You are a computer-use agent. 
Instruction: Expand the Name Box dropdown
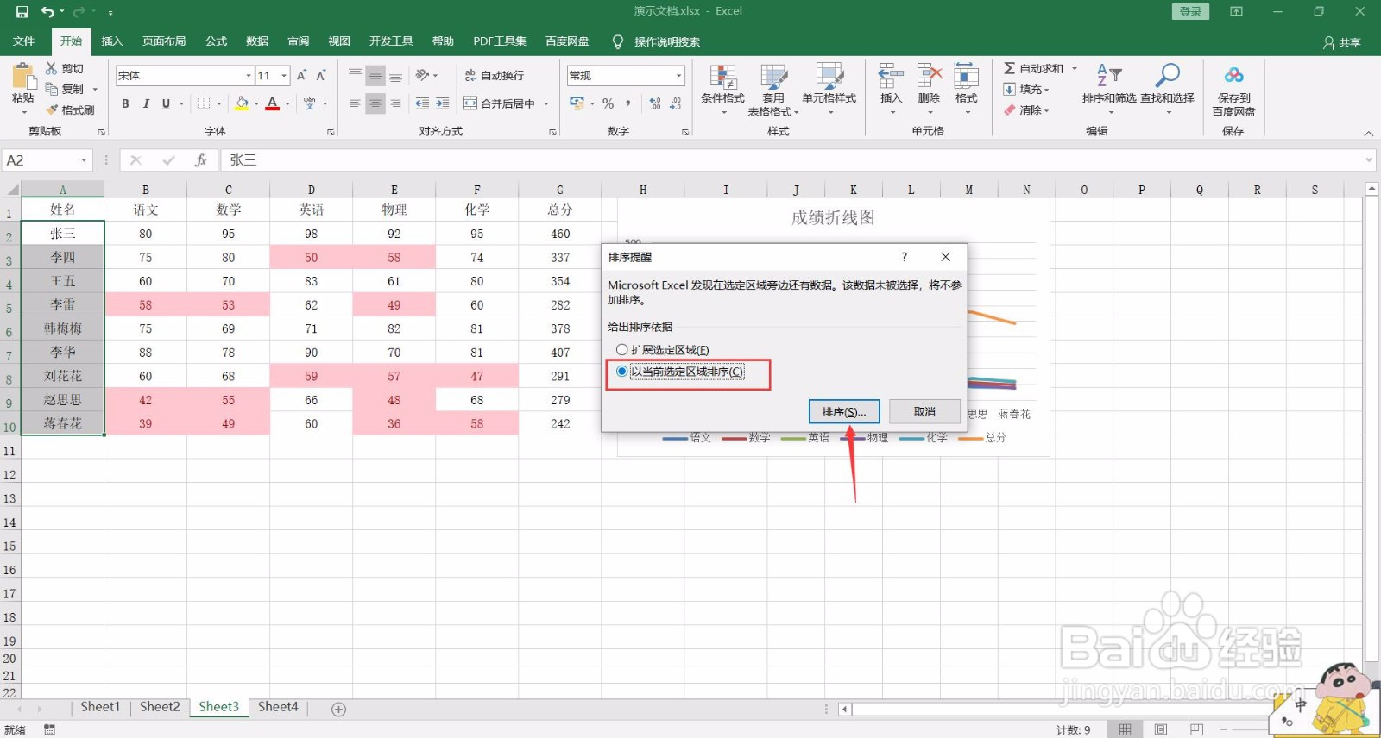(x=84, y=160)
